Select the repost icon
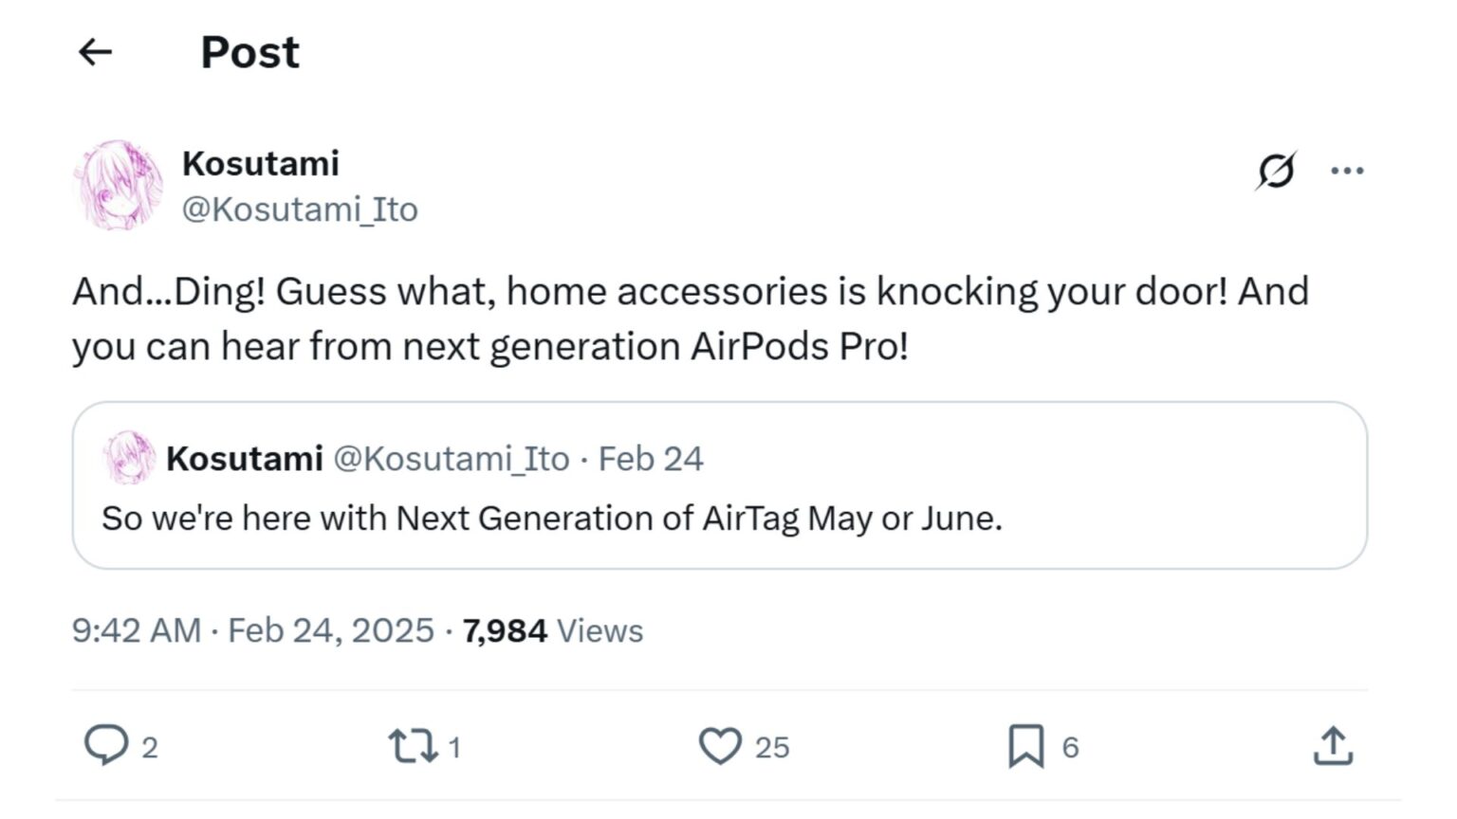The image size is (1457, 819). pos(415,746)
